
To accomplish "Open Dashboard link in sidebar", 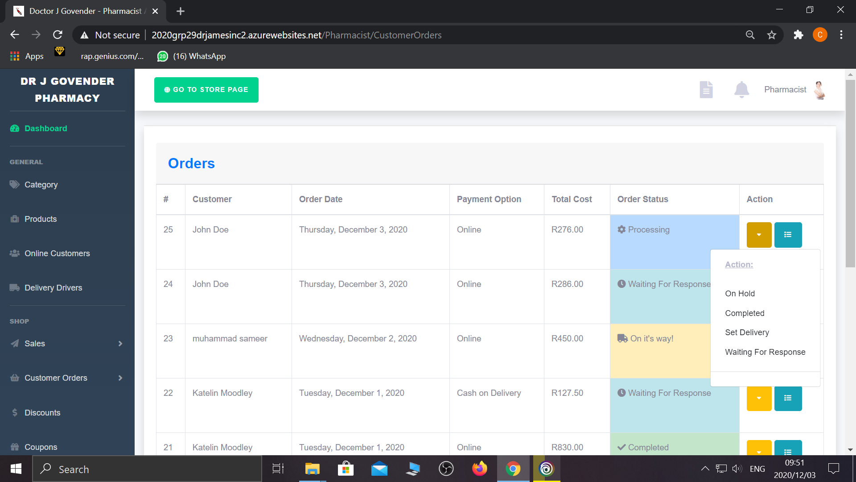I will click(x=45, y=129).
